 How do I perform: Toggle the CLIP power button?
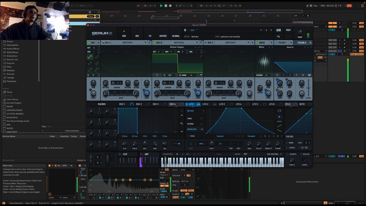120,154
